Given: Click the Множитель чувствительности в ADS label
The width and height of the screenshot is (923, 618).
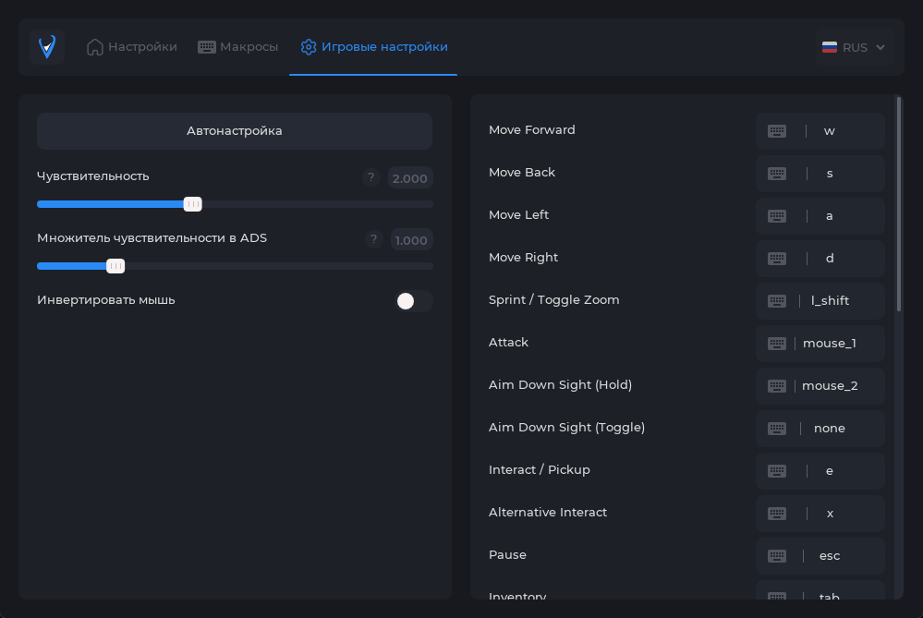Looking at the screenshot, I should tap(152, 237).
